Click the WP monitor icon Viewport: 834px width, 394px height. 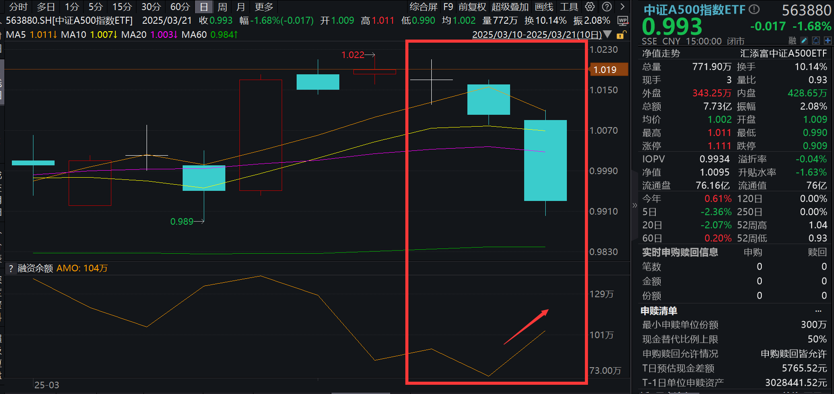point(623,21)
